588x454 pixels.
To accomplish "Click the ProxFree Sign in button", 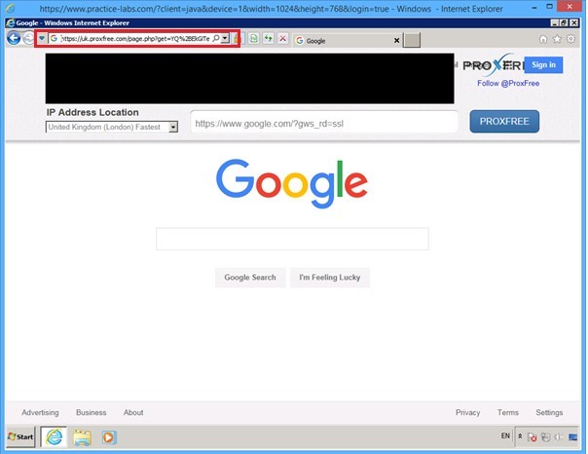I will (x=543, y=65).
